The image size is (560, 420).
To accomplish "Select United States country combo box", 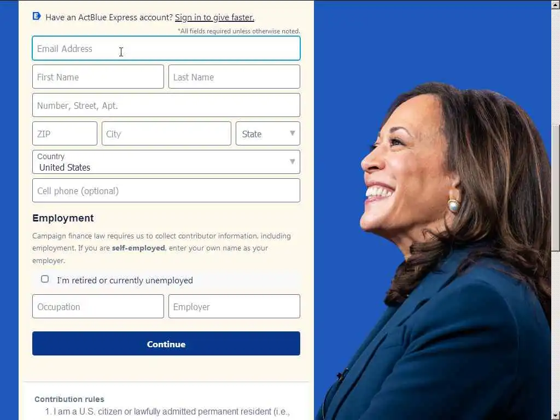I will (166, 162).
